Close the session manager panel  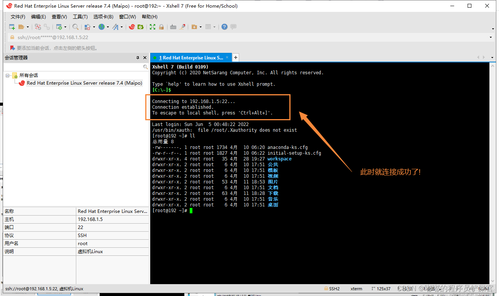coord(145,58)
